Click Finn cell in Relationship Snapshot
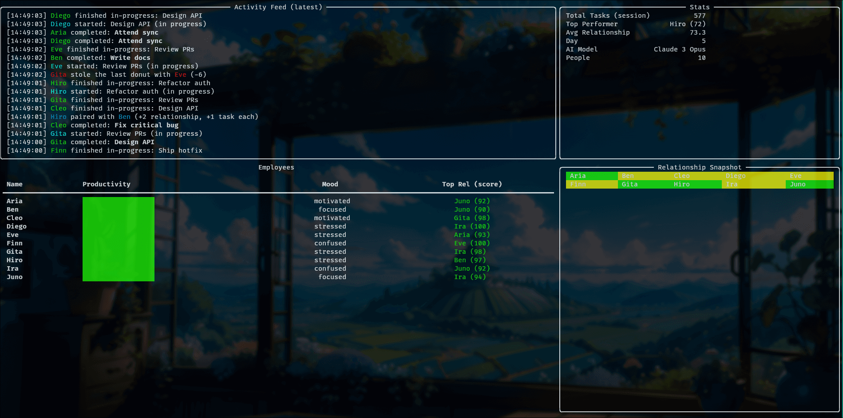This screenshot has width=843, height=418. (x=592, y=184)
